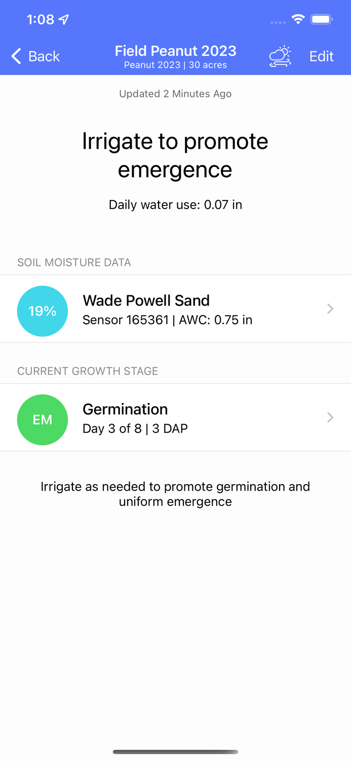The image size is (351, 761).
Task: Tap the green EM growth stage badge
Action: [43, 420]
